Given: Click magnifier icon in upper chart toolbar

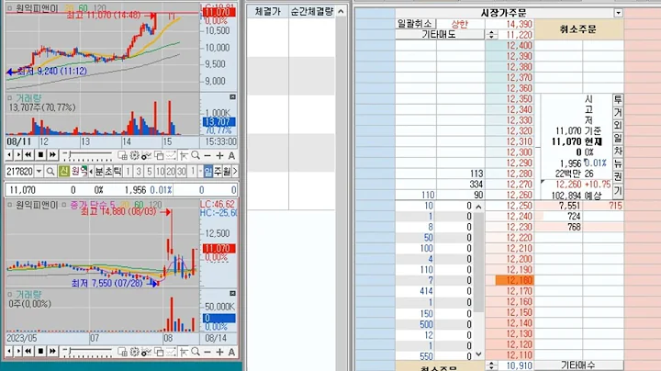Looking at the screenshot, I should click(x=196, y=155).
